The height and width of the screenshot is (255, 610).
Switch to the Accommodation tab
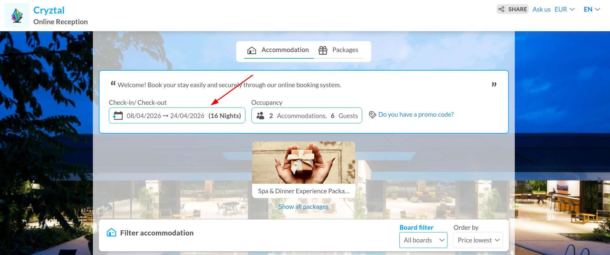[x=279, y=50]
